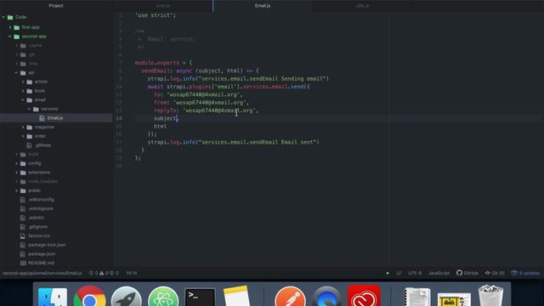This screenshot has height=306, width=544.
Task: Click the package.json file icon
Action: point(23,254)
